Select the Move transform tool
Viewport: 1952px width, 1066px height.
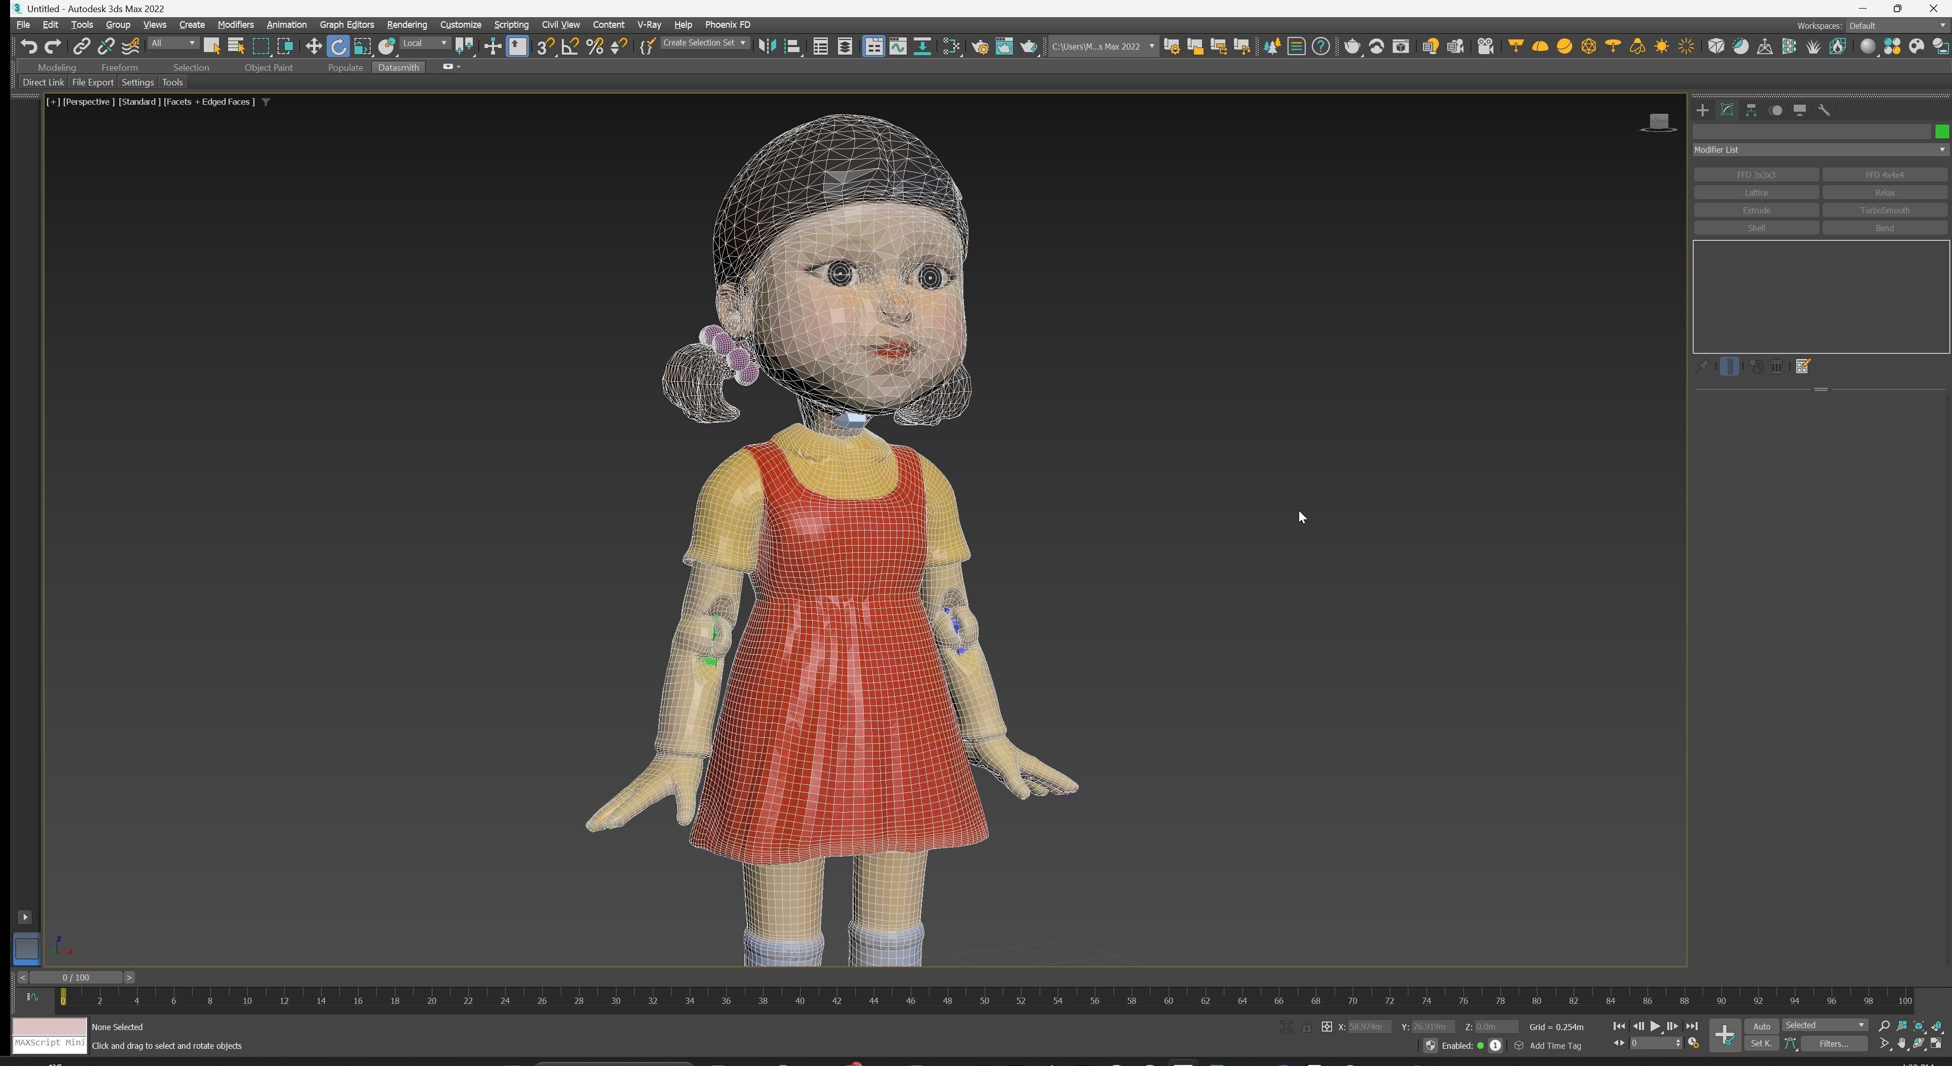[x=313, y=47]
